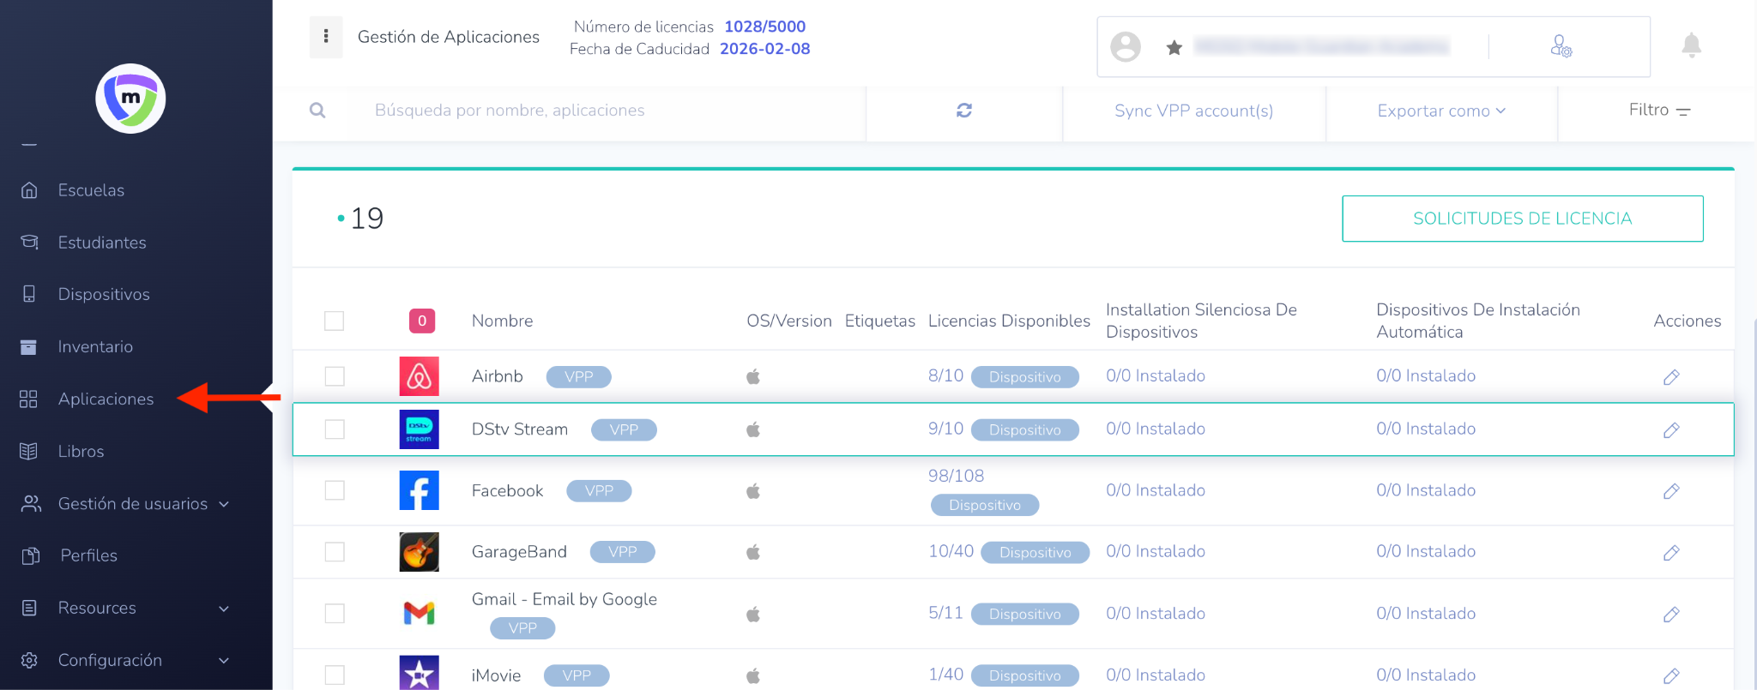Click the user settings icon in header
Screen dimensions: 1757x690
coord(1561,46)
